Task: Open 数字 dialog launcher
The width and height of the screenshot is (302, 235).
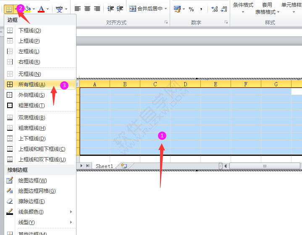Action: click(226, 22)
